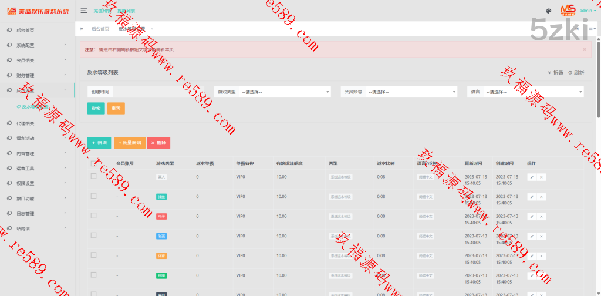
Task: Click the MS Game avatar logo
Action: 568,10
